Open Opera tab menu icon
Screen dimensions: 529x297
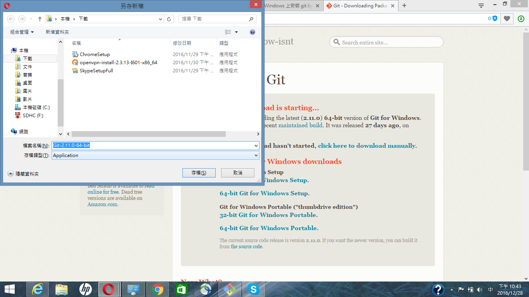tap(481, 5)
